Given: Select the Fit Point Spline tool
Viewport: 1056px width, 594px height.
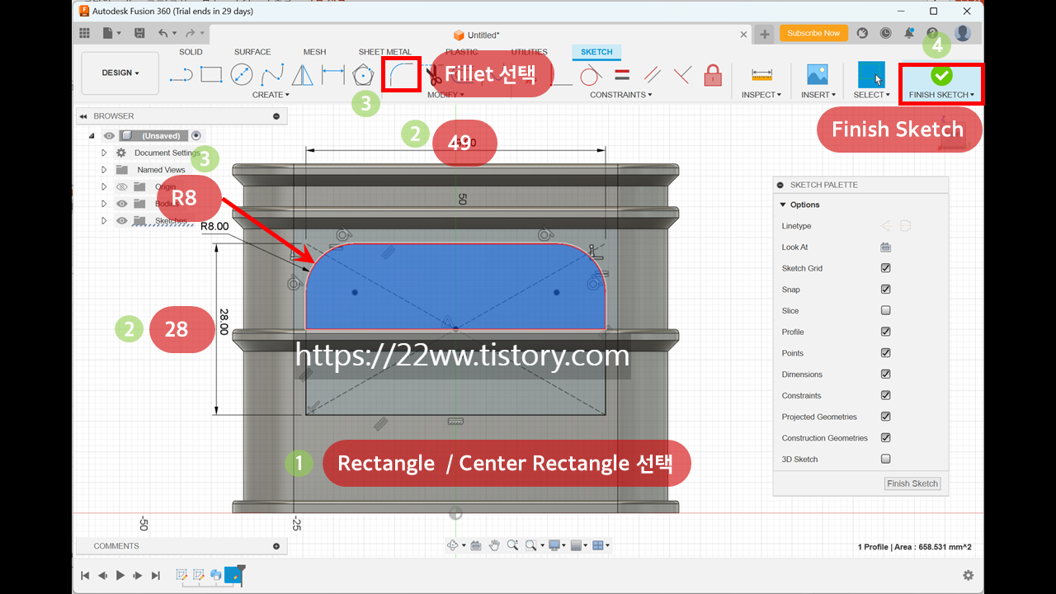Looking at the screenshot, I should 272,75.
